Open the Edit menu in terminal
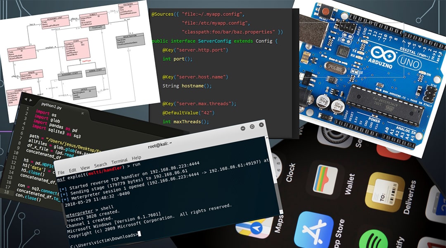Image resolution: width=446 pixels, height=248 pixels. (73, 170)
